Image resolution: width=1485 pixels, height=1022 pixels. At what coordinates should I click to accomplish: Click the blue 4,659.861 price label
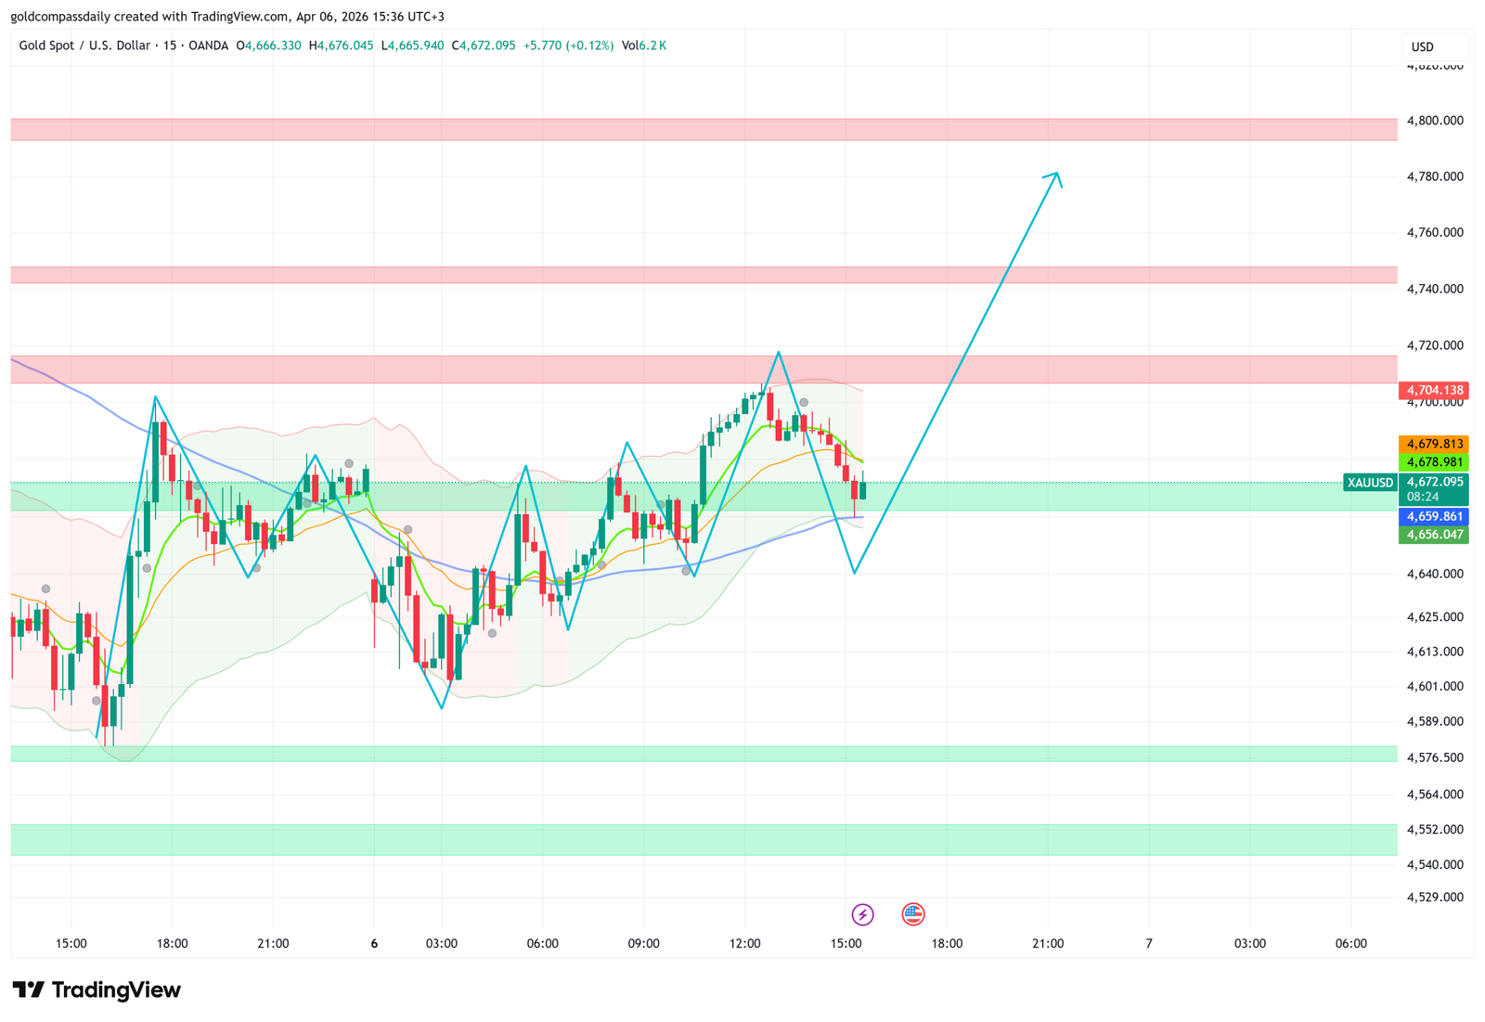pos(1434,517)
